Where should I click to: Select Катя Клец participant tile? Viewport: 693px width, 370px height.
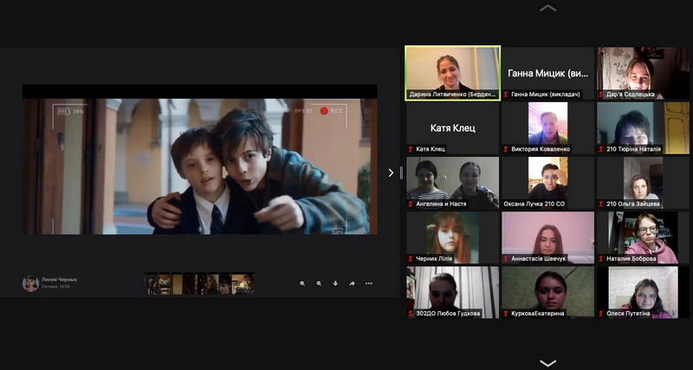tap(452, 128)
